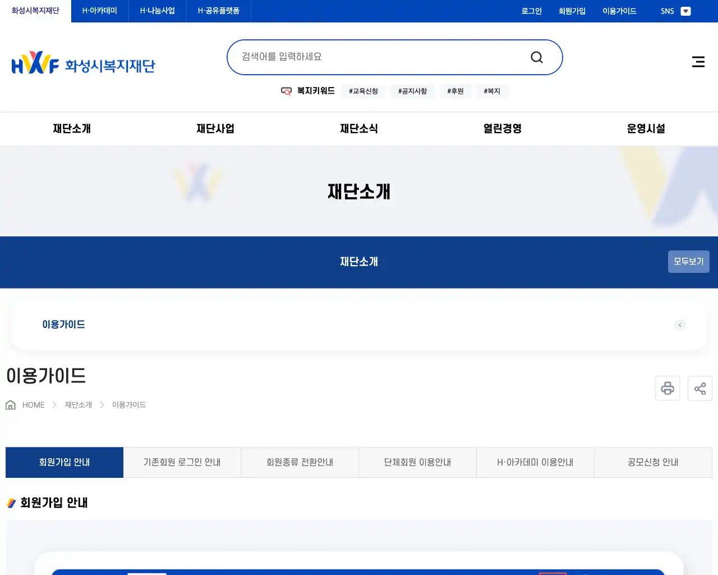Click the search magnifier icon
The width and height of the screenshot is (718, 575).
pos(536,57)
